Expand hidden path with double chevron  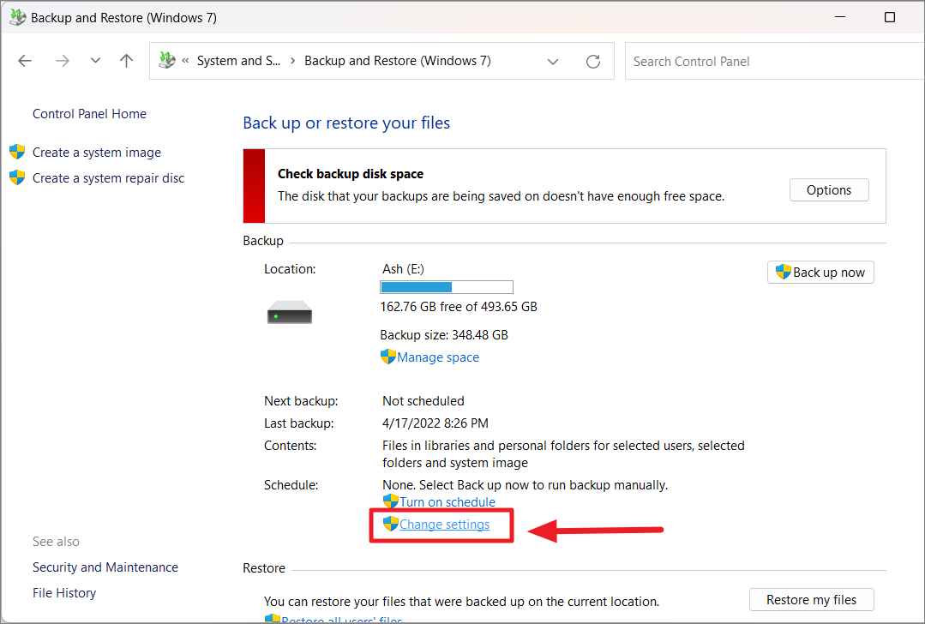pyautogui.click(x=185, y=61)
